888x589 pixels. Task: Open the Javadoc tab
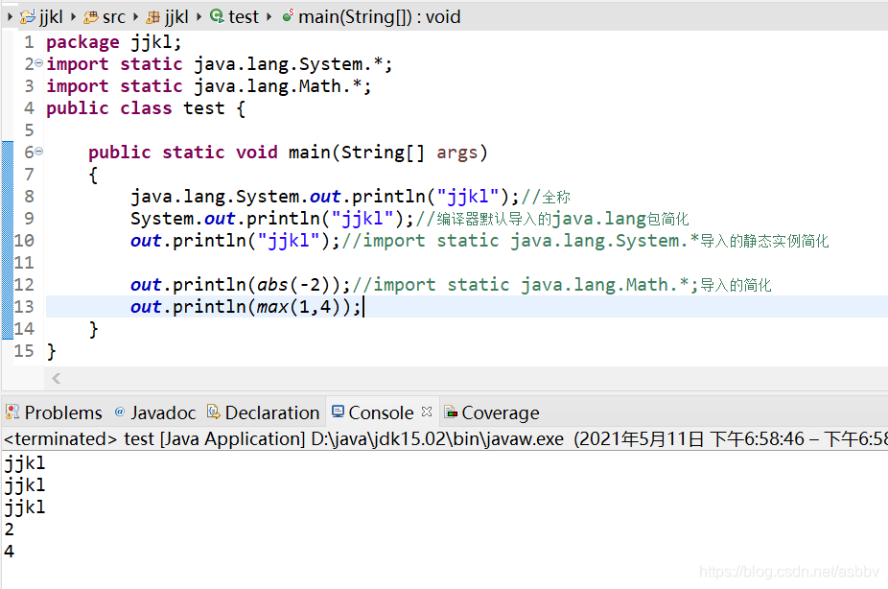[x=155, y=412]
